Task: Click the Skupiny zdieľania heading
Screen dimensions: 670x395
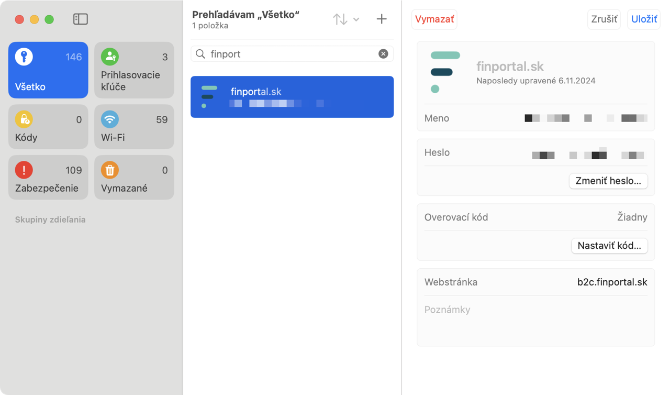Action: (x=50, y=220)
